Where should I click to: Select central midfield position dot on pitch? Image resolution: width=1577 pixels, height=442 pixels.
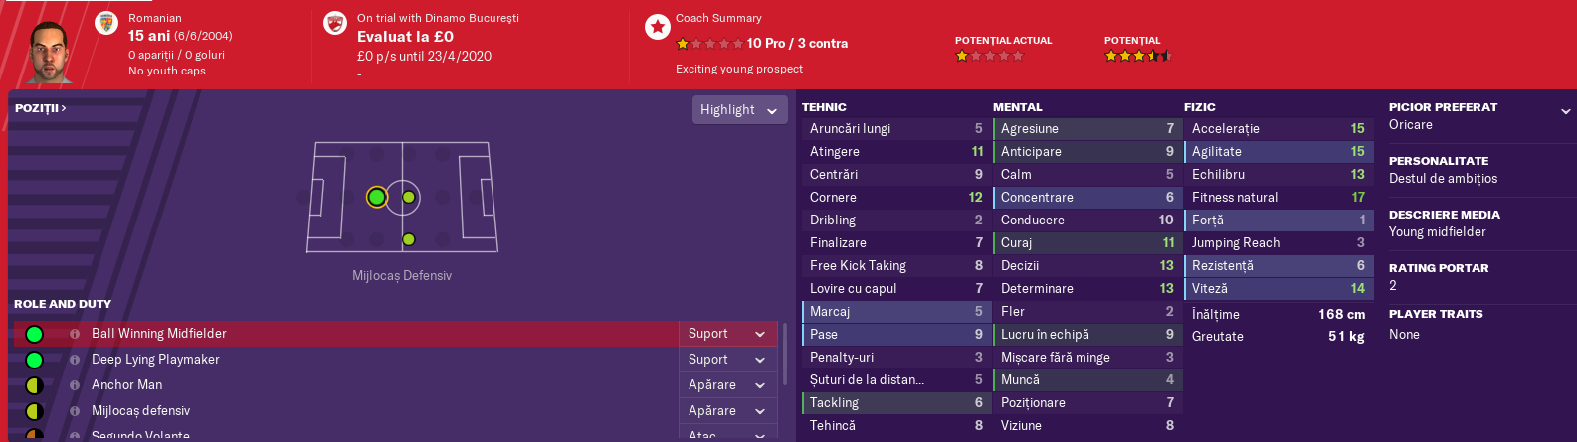pos(408,197)
